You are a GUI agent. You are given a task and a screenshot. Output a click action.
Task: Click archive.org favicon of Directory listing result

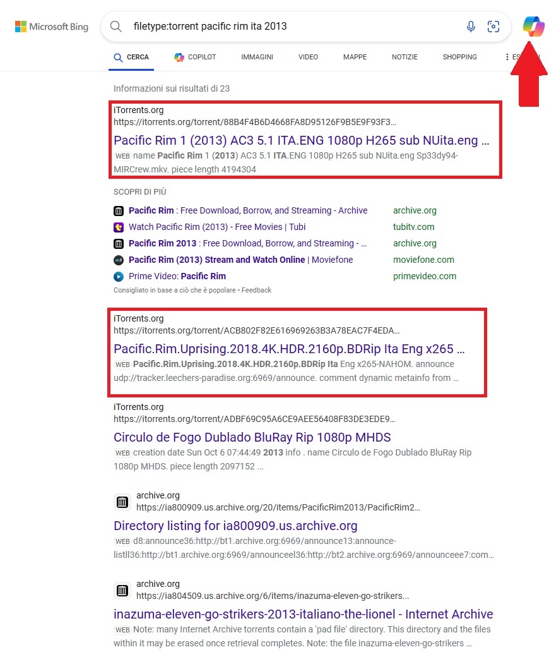click(122, 502)
